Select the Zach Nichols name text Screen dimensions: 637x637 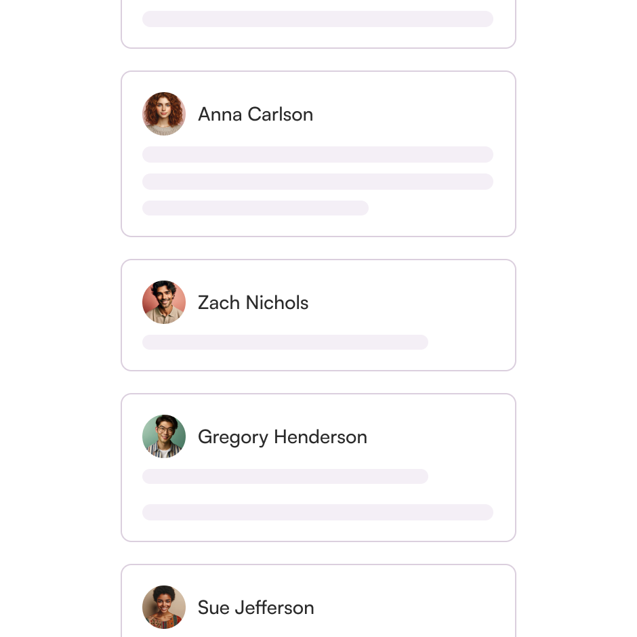tap(253, 303)
